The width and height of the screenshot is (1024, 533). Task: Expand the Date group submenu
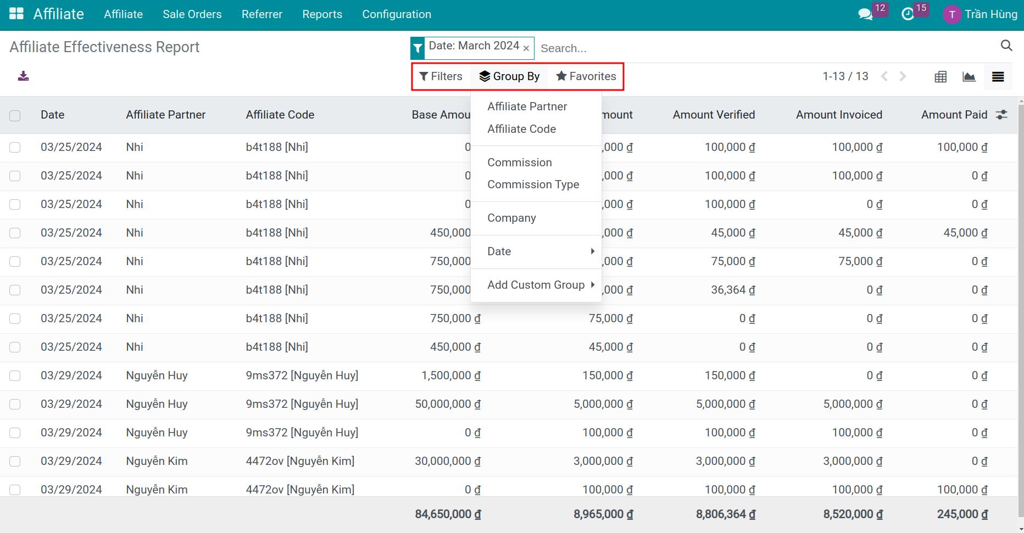[x=536, y=251]
